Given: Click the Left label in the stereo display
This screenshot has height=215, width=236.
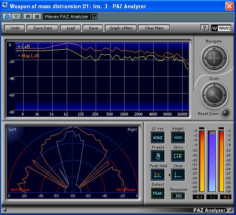Looking at the screenshot, I should tap(12, 130).
